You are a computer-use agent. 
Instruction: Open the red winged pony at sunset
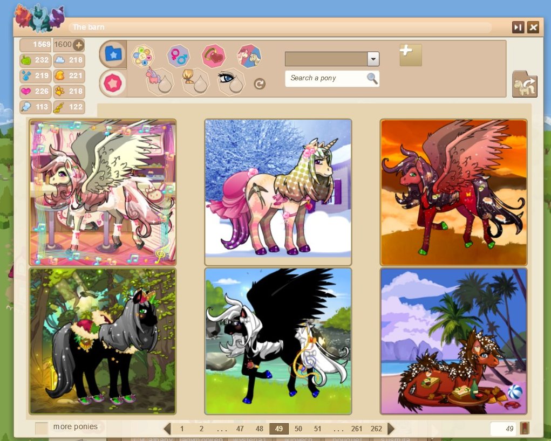(453, 192)
